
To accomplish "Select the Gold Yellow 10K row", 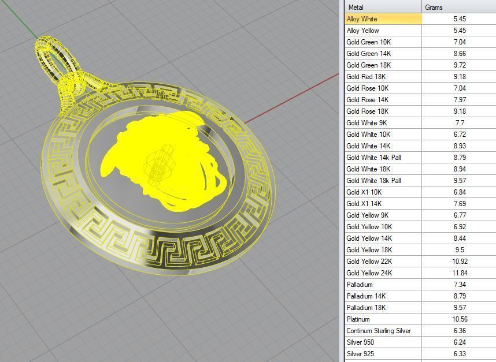I will [x=420, y=227].
